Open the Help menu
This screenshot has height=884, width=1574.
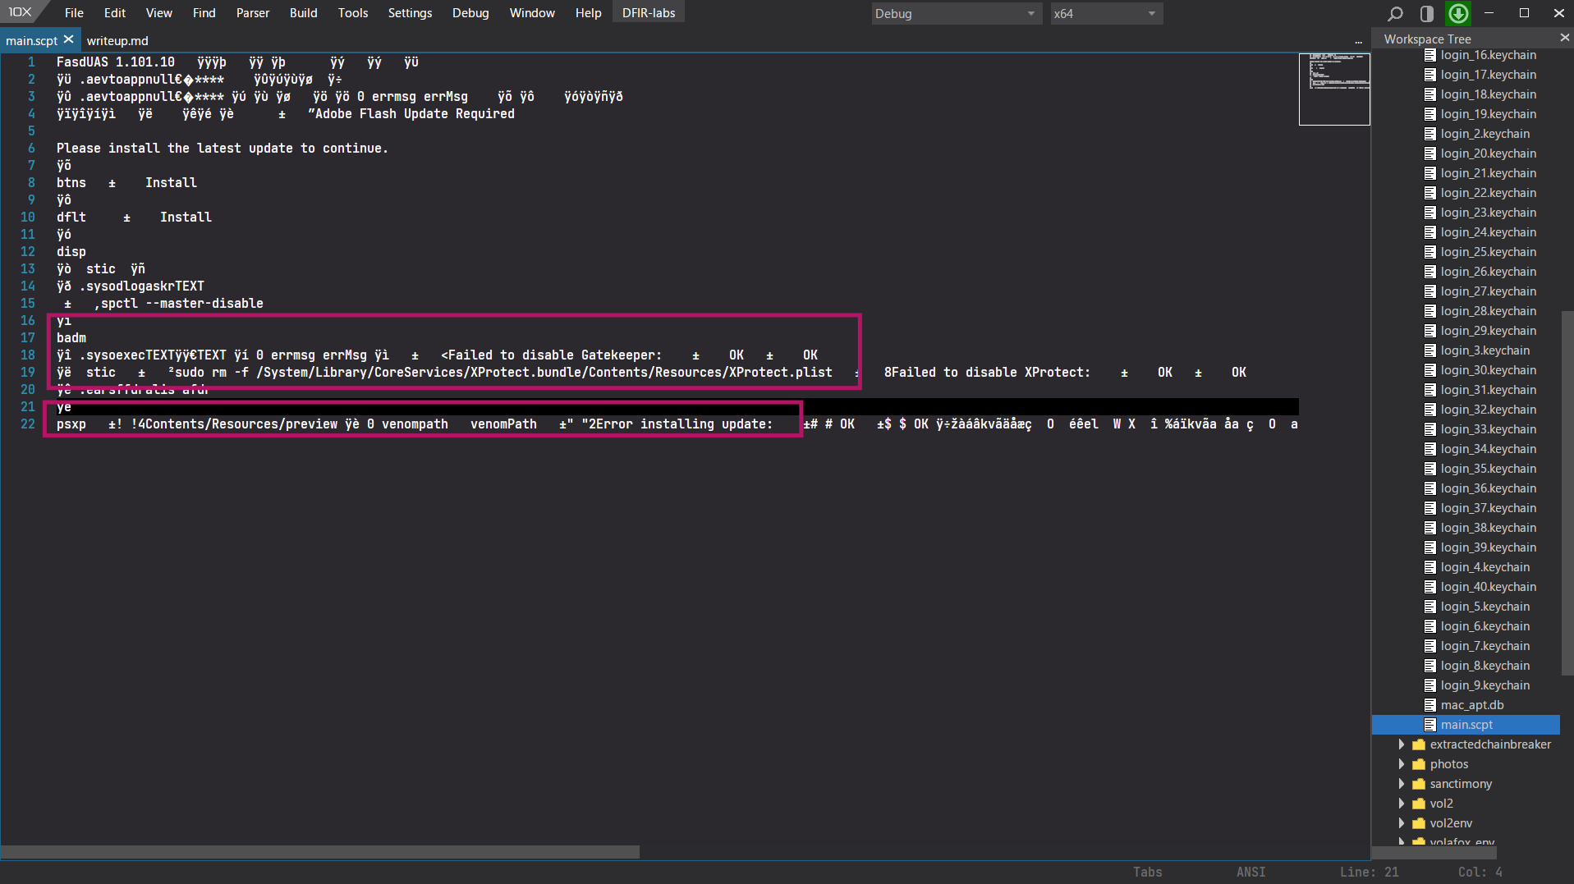(588, 13)
